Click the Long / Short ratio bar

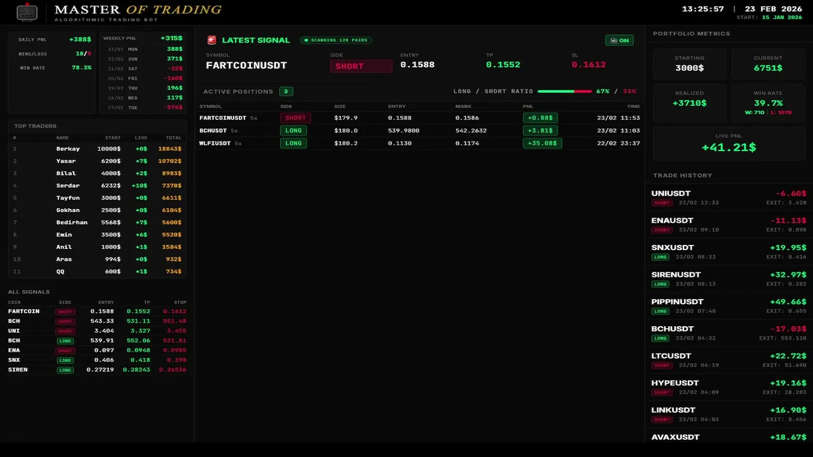(565, 91)
